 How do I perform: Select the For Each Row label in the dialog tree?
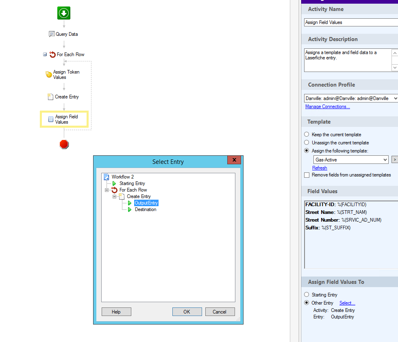(x=133, y=190)
